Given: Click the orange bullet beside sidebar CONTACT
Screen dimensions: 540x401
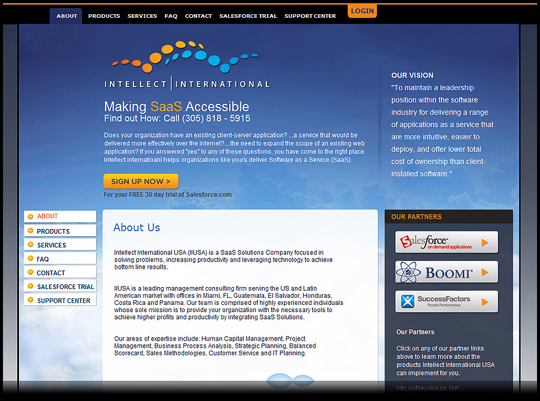Looking at the screenshot, I should 30,272.
